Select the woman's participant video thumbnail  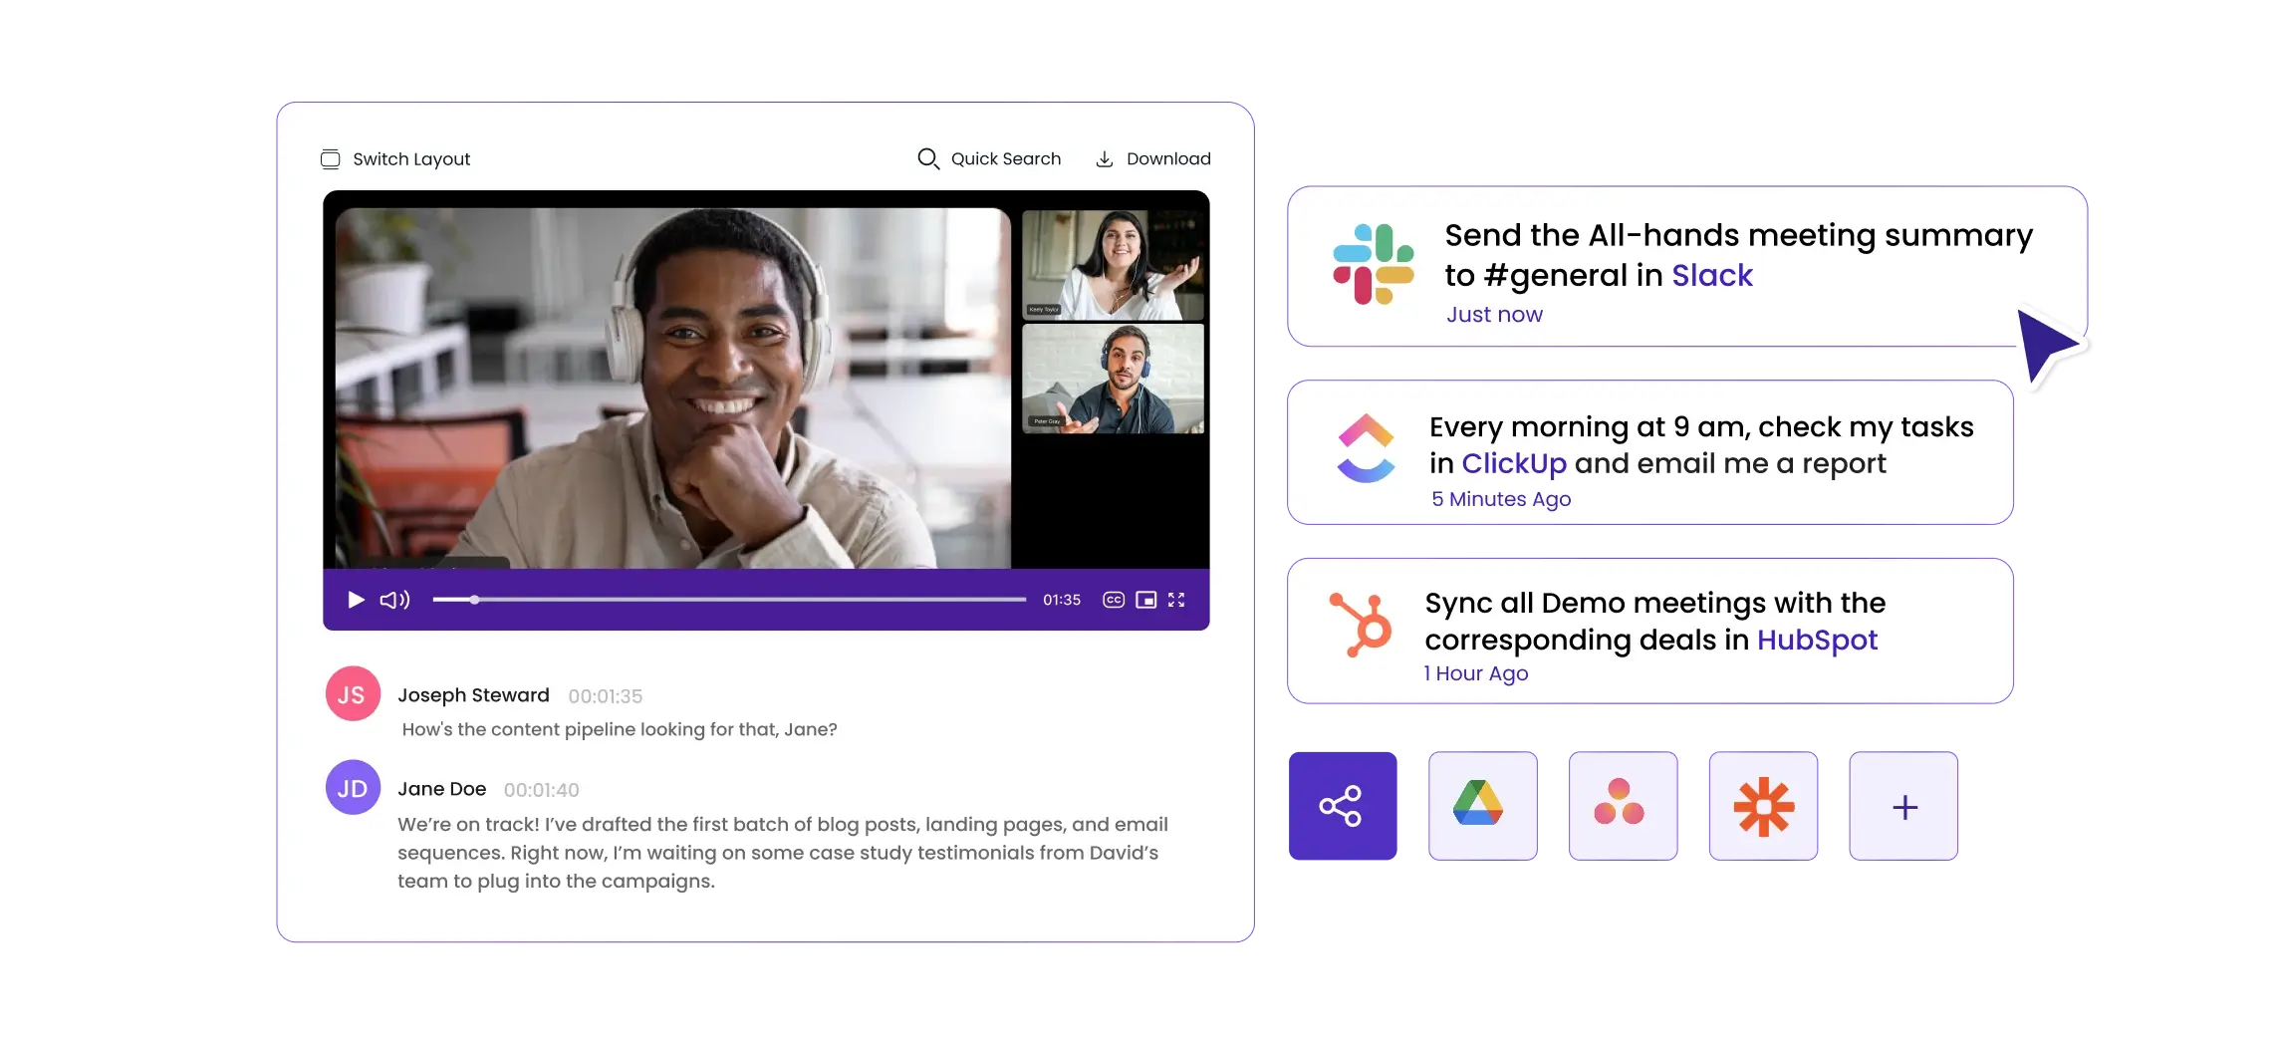[x=1113, y=264]
